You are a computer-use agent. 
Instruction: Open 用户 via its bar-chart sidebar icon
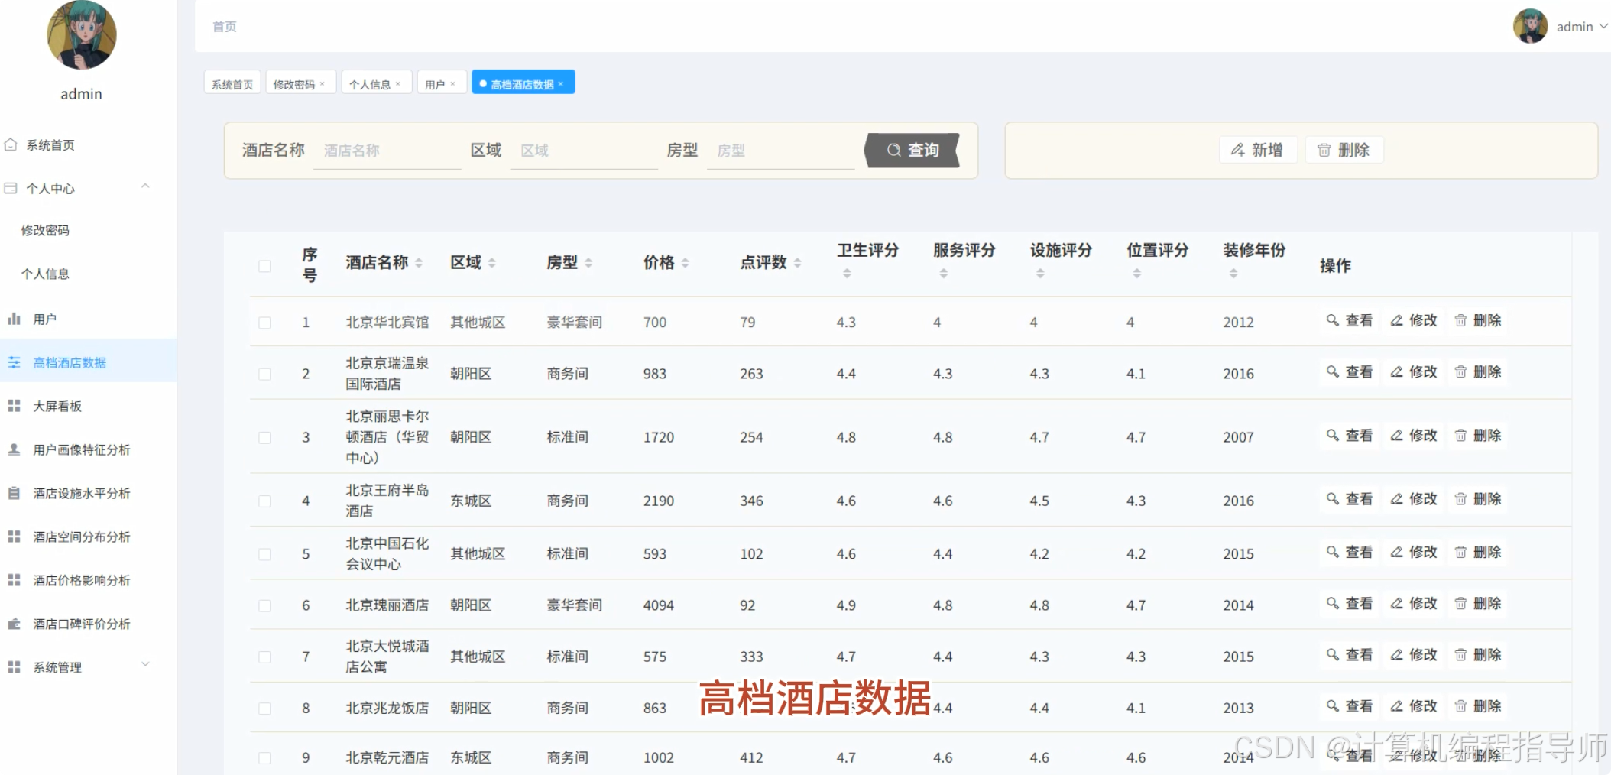(15, 319)
